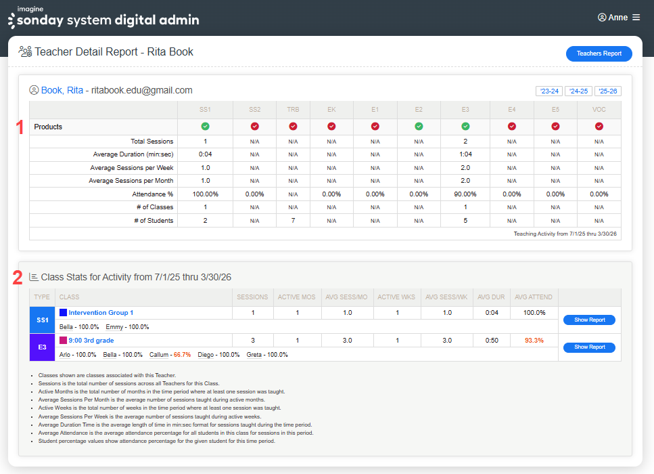The width and height of the screenshot is (654, 474).
Task: Click the green check under E3
Action: pyautogui.click(x=465, y=127)
